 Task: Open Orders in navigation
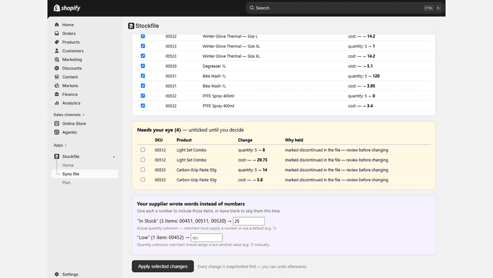click(x=69, y=33)
